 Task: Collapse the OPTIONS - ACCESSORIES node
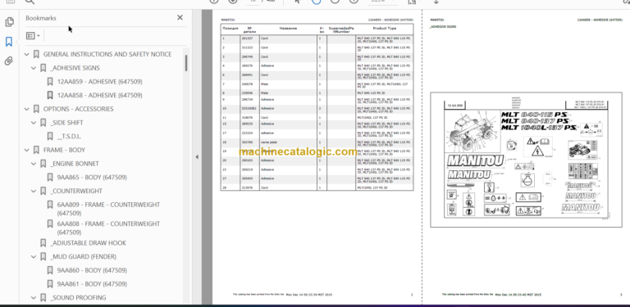[27, 109]
